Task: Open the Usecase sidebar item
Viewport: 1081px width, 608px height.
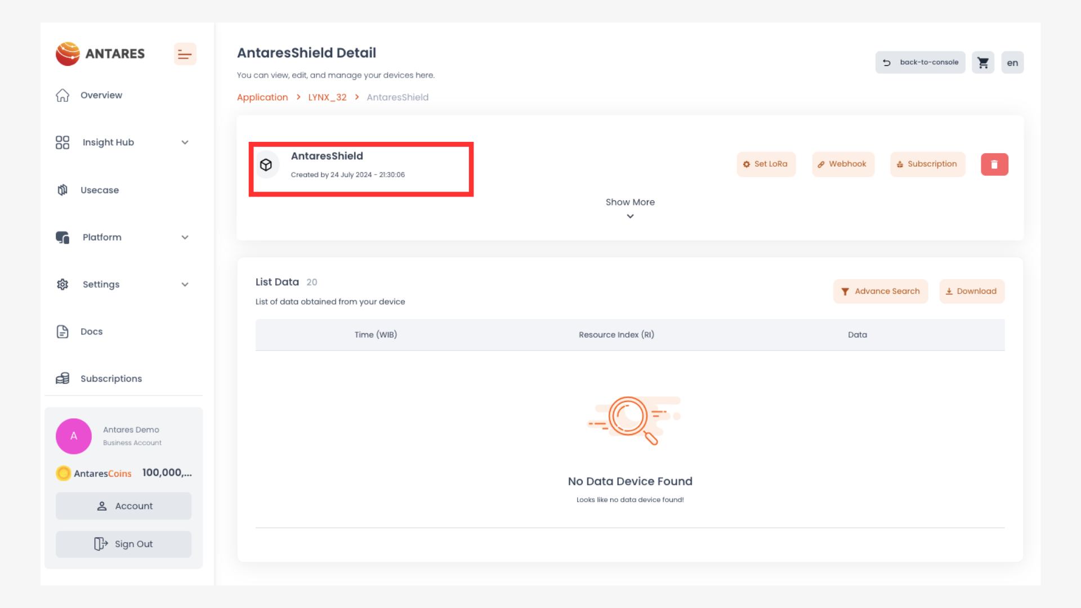Action: (x=100, y=190)
